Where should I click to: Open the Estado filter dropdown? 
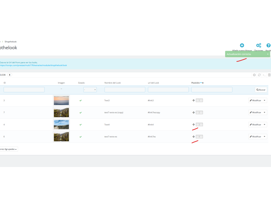(90, 90)
